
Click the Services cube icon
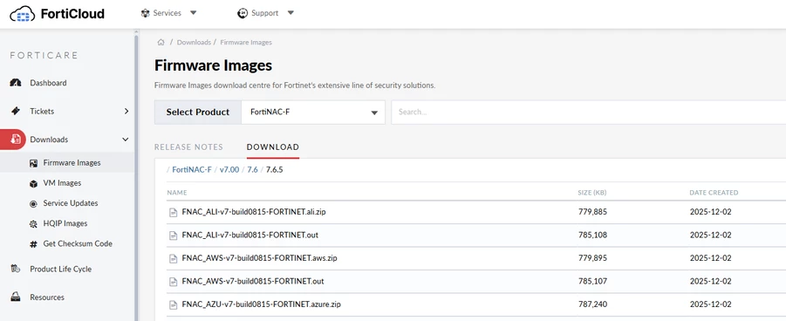pos(146,13)
